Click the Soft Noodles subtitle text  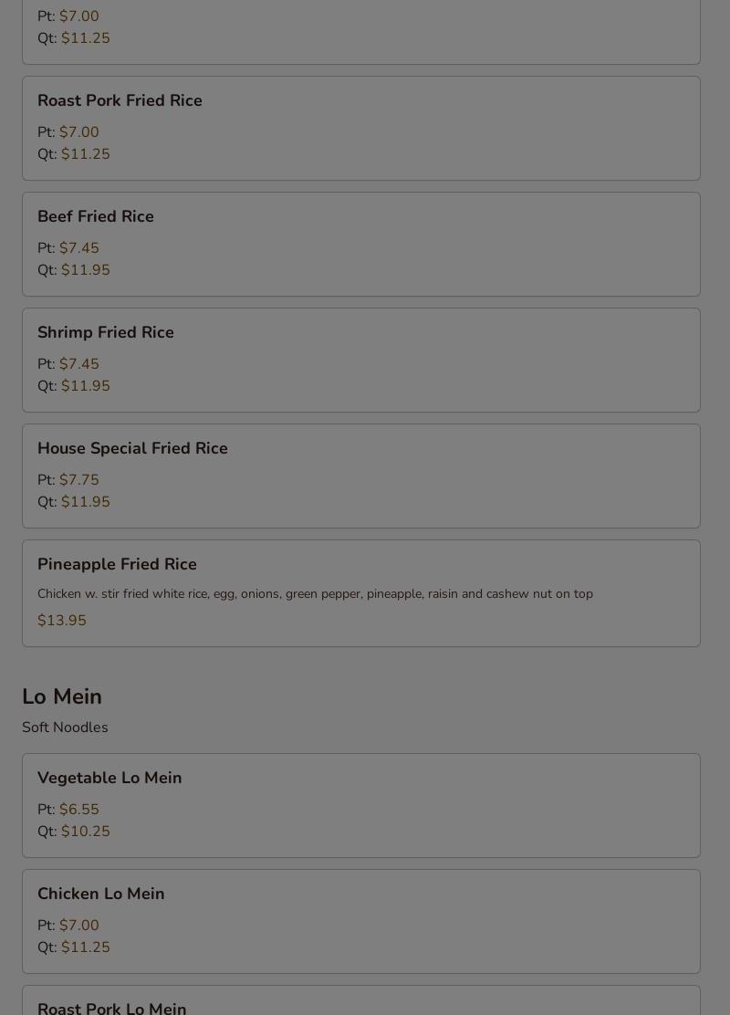tap(65, 727)
